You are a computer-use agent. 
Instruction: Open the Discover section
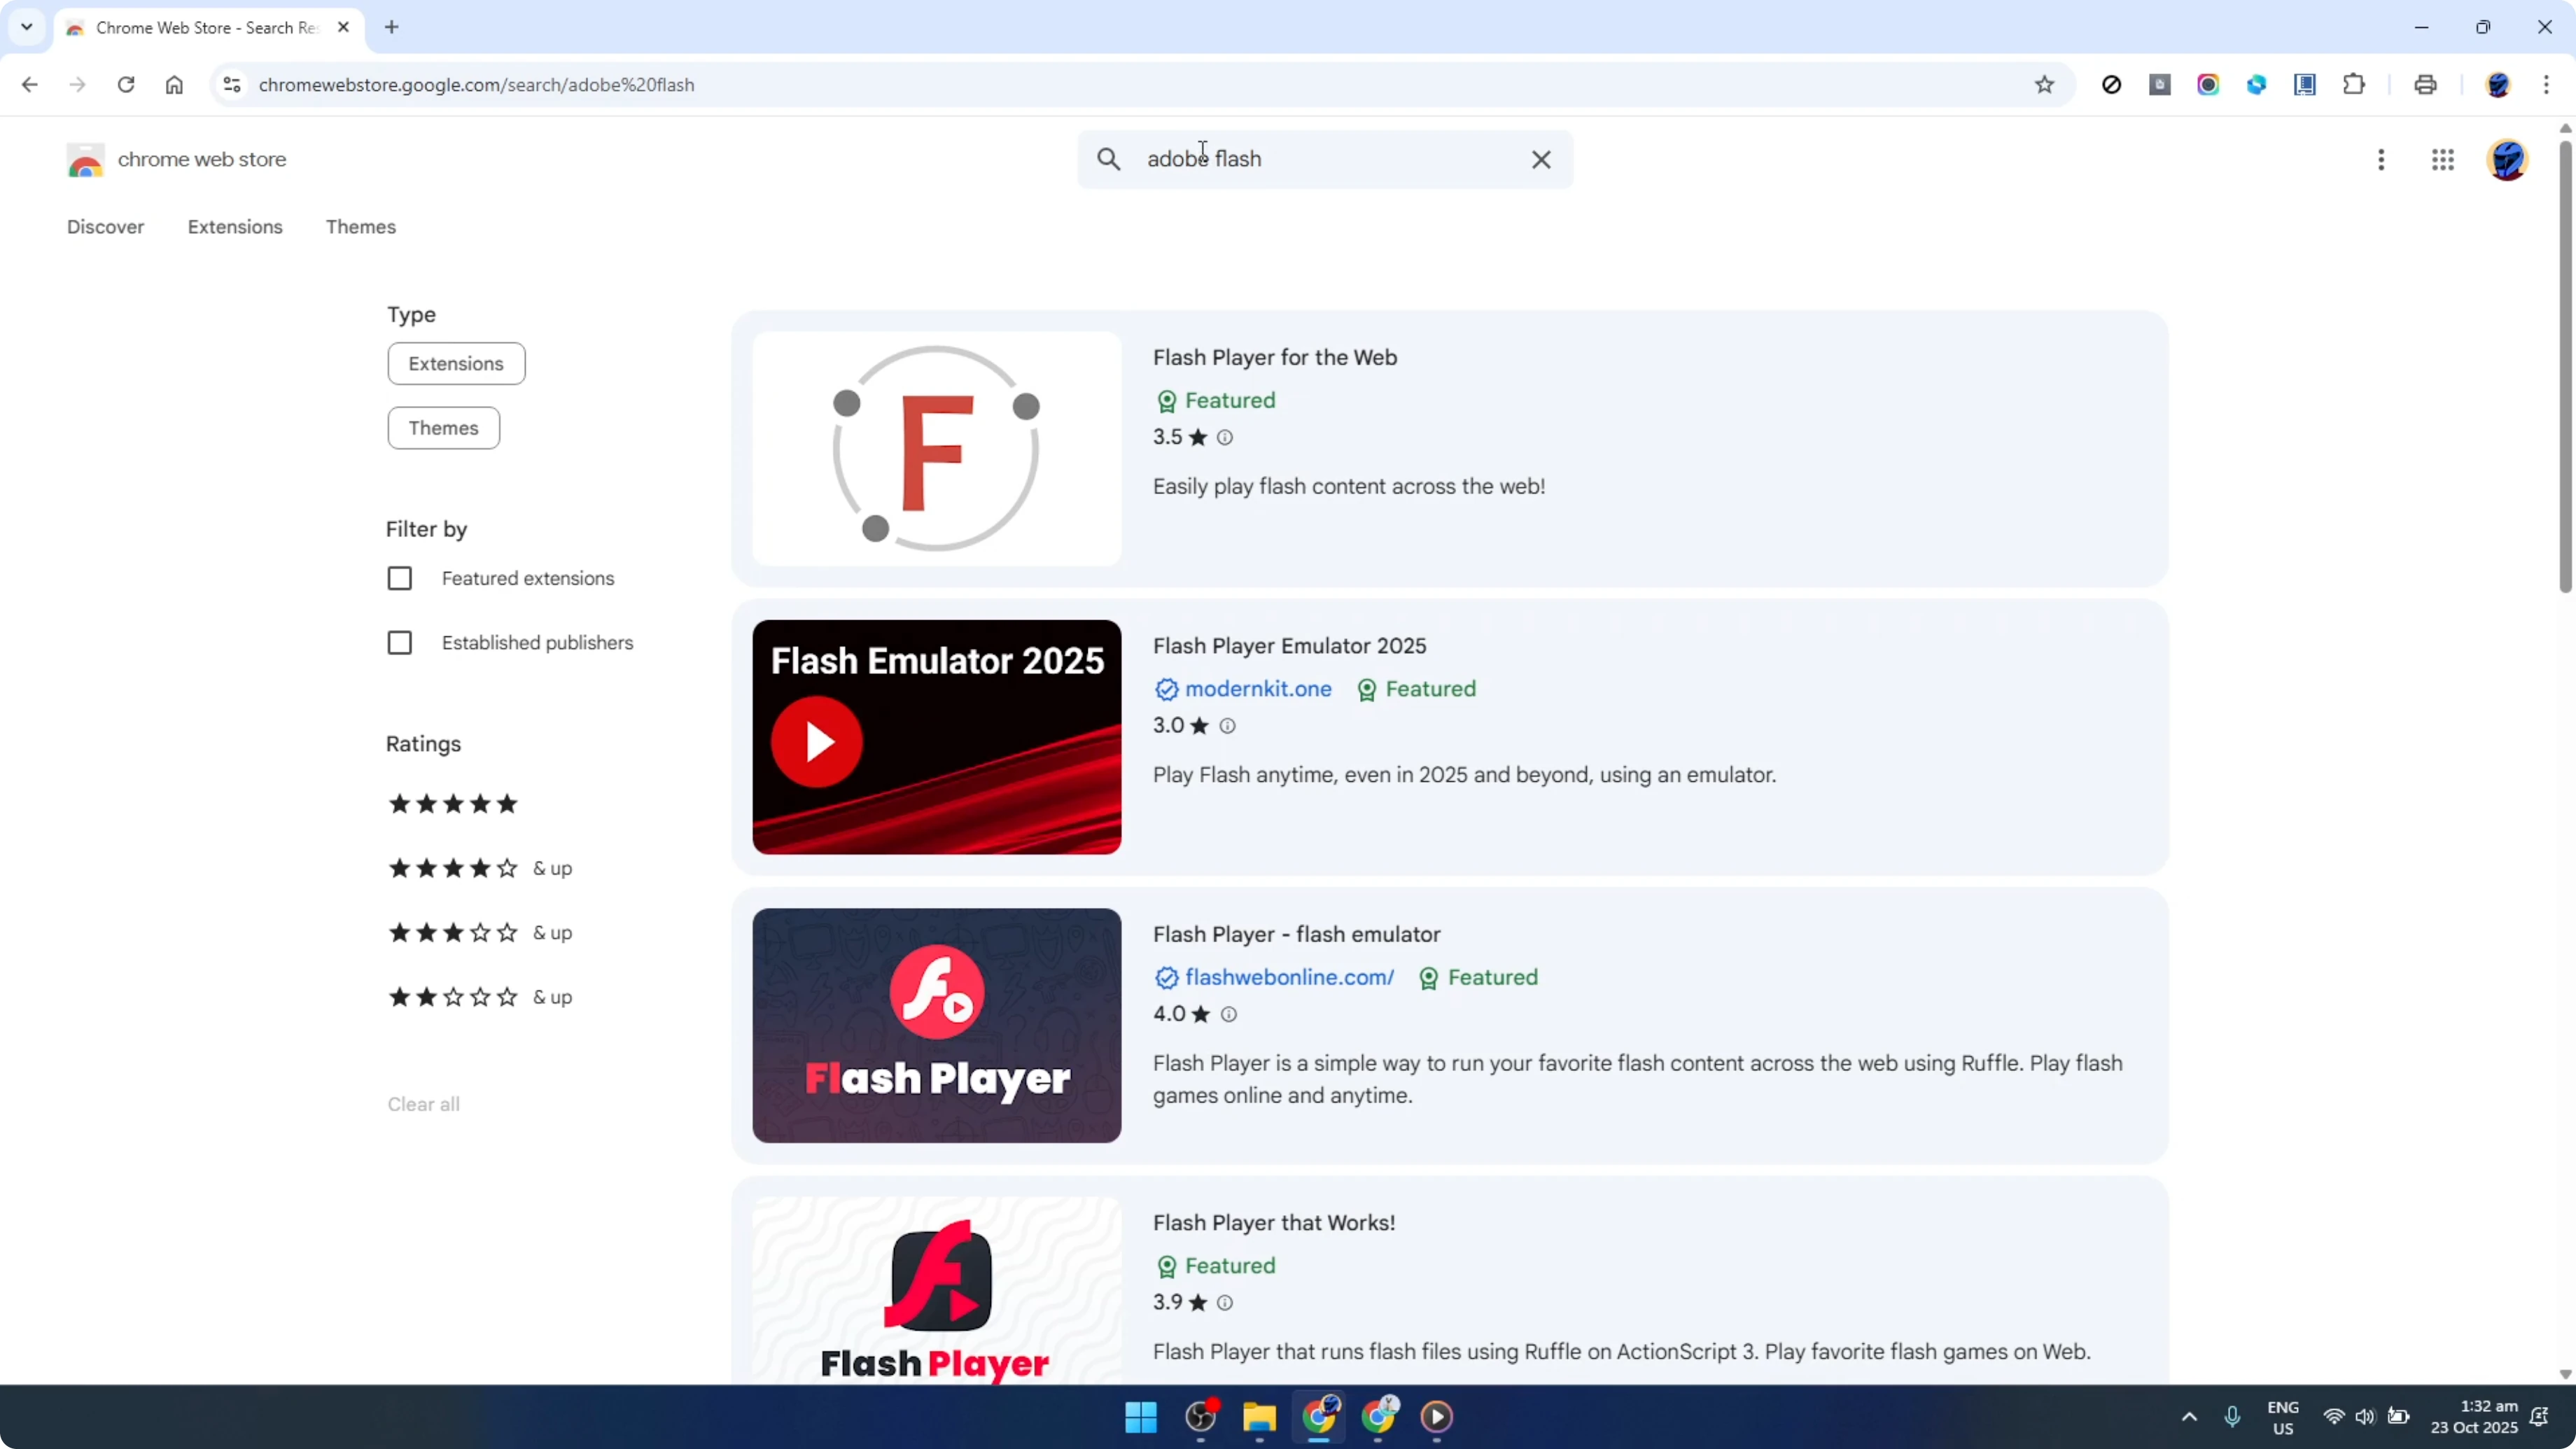(x=105, y=227)
